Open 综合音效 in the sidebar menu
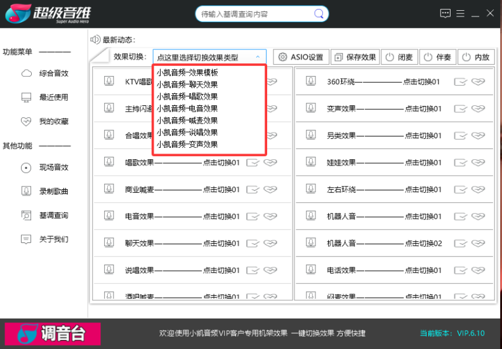 (45, 74)
